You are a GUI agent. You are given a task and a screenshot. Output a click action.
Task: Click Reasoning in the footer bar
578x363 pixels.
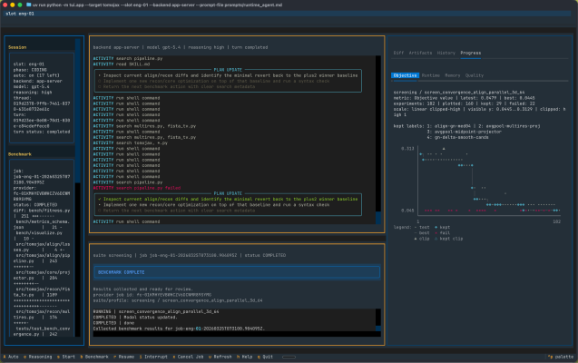pyautogui.click(x=38, y=357)
